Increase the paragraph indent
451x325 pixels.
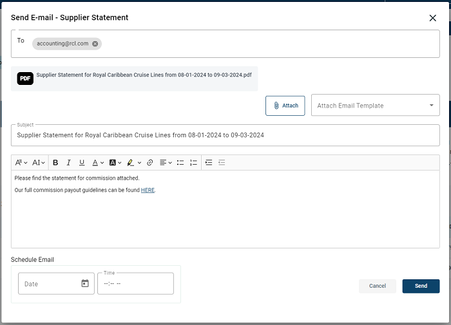click(209, 163)
